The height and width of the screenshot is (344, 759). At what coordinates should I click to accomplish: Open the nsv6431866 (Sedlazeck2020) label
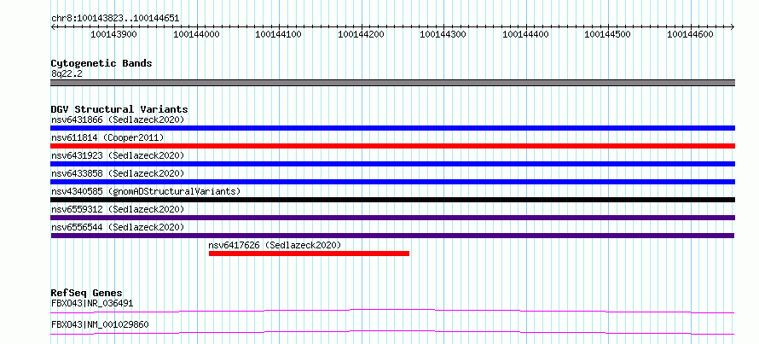(118, 120)
